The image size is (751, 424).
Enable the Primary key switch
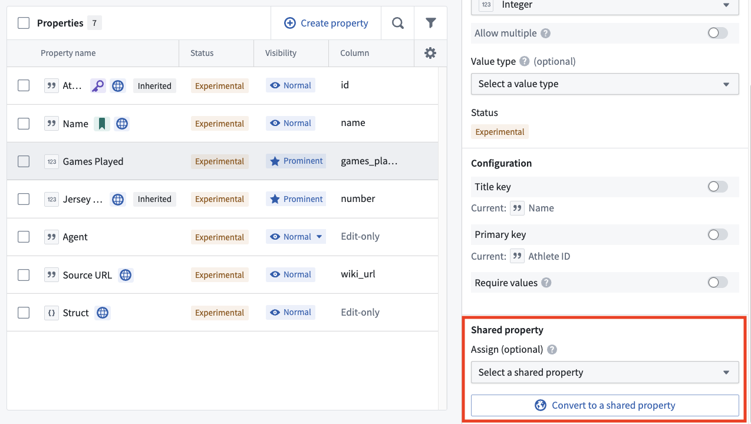pos(717,234)
